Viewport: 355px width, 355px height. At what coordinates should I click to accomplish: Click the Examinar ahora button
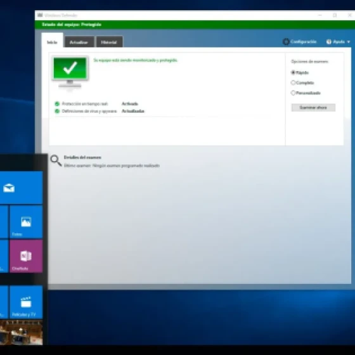coord(313,108)
